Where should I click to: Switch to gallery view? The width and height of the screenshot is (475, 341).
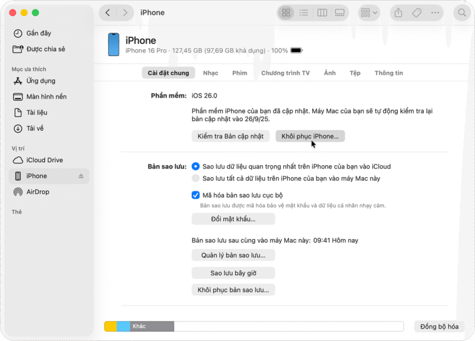[340, 12]
